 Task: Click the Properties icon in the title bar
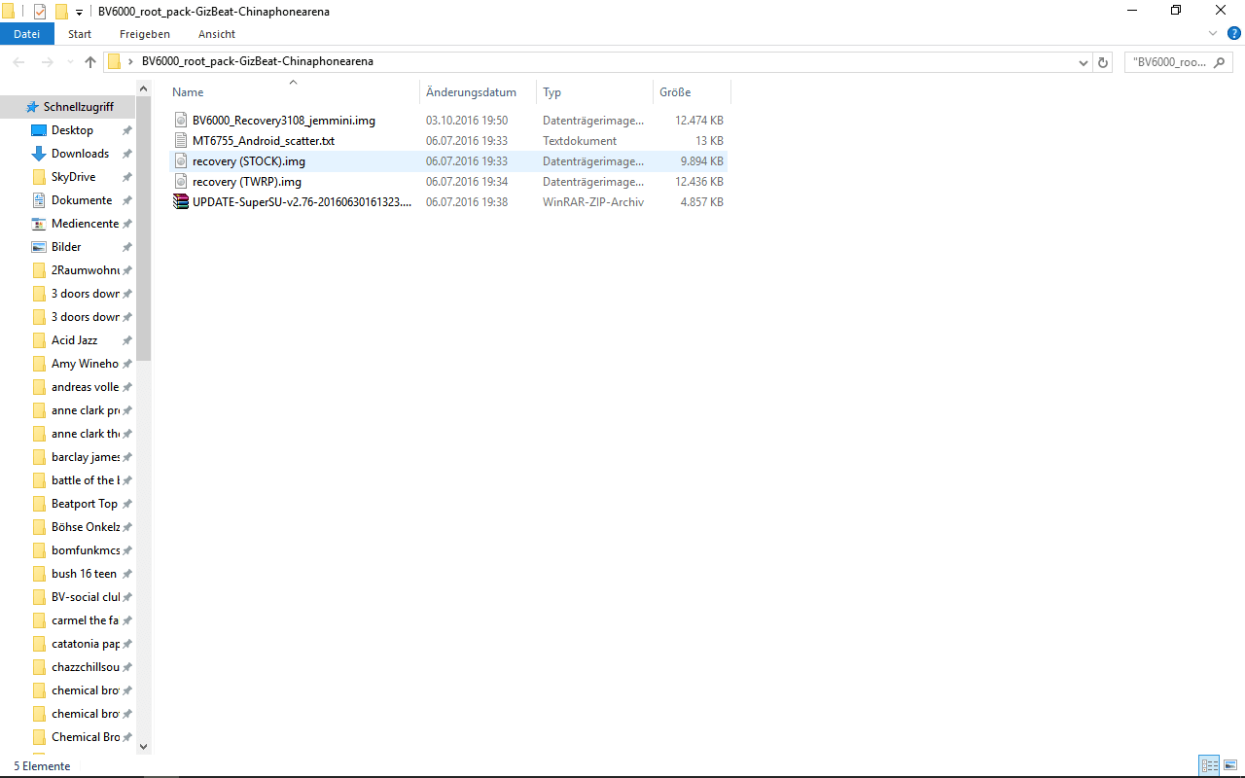pyautogui.click(x=40, y=11)
